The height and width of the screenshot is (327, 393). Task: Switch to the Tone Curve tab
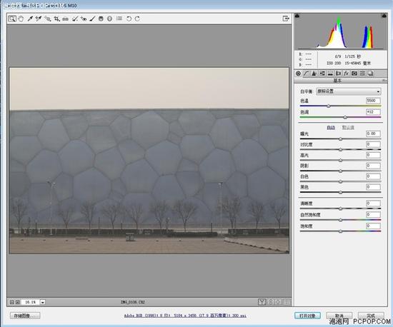pos(306,74)
